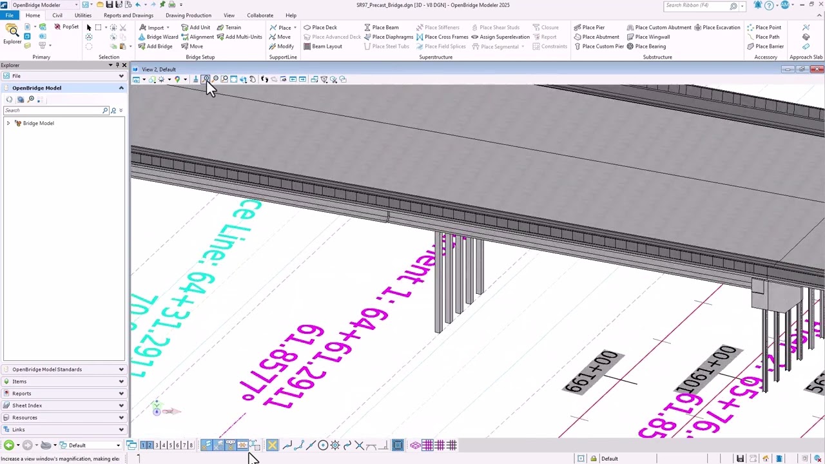Click Beam Layout tool
This screenshot has height=464, width=825.
(x=323, y=46)
